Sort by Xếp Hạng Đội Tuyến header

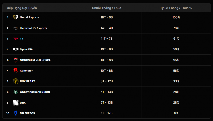[22, 8]
